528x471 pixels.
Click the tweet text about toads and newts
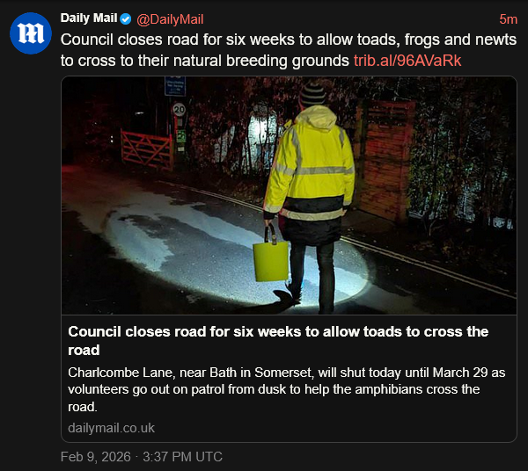click(x=289, y=50)
